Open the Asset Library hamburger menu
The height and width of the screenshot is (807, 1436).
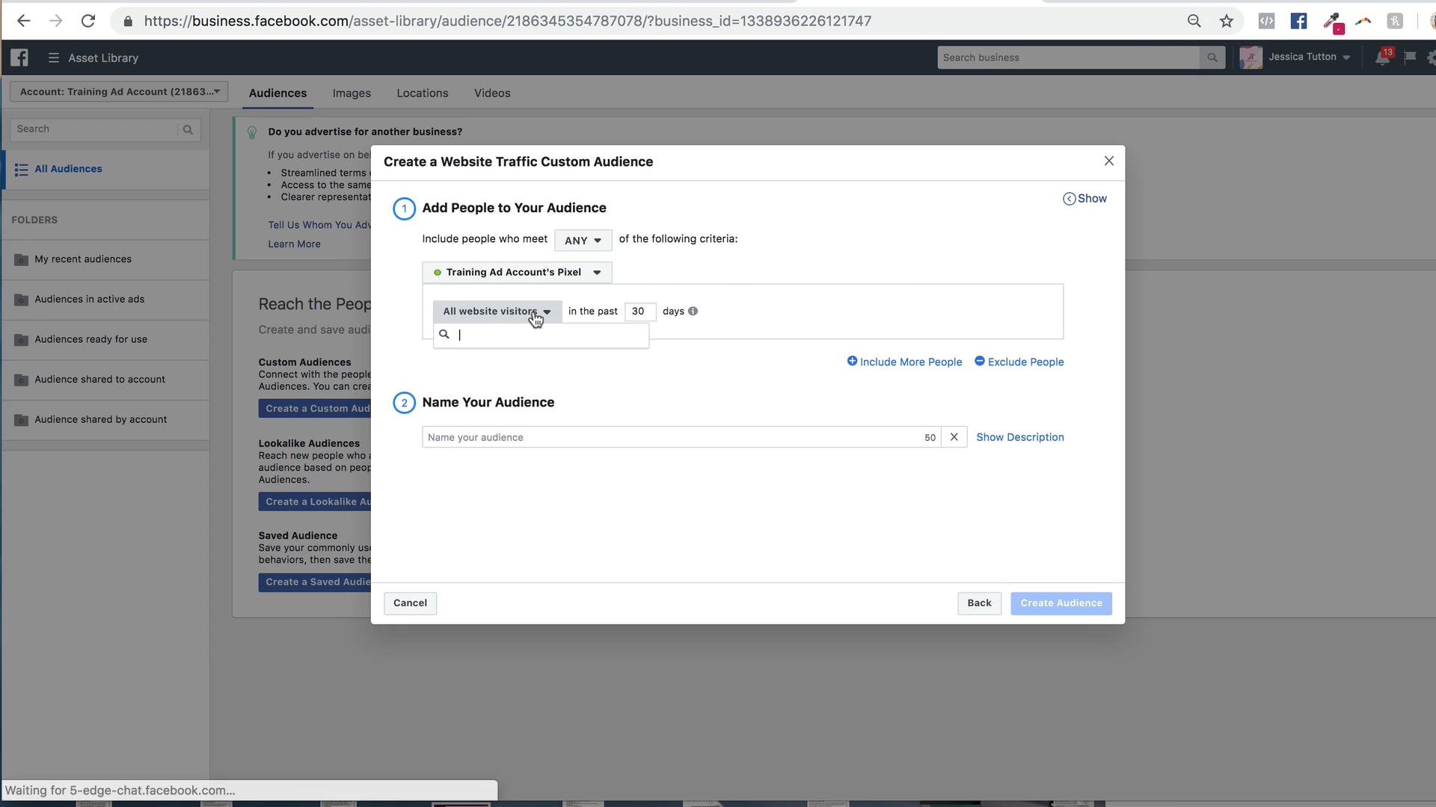point(54,58)
